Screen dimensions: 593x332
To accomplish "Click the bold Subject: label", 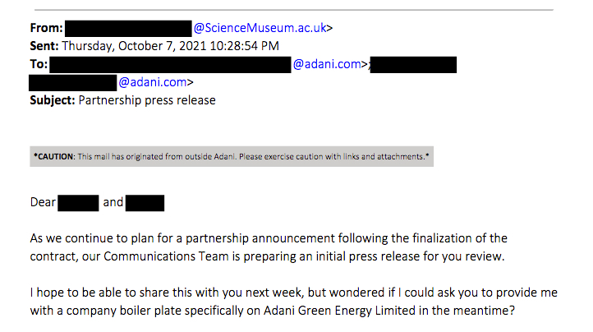I will (x=53, y=100).
